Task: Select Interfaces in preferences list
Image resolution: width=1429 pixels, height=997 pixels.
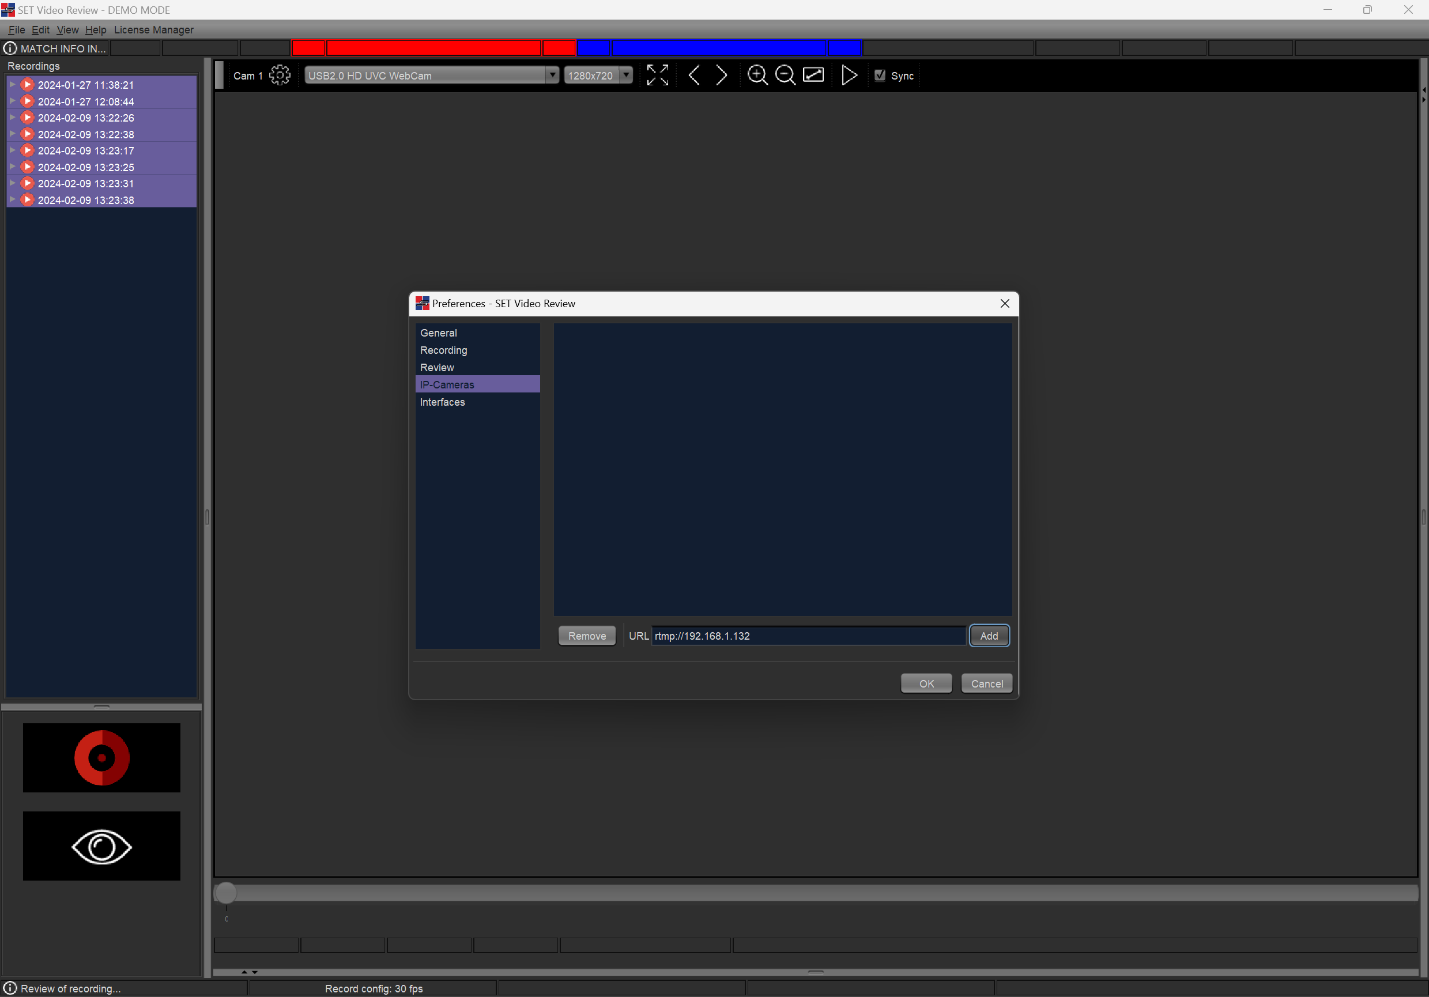Action: pyautogui.click(x=442, y=402)
